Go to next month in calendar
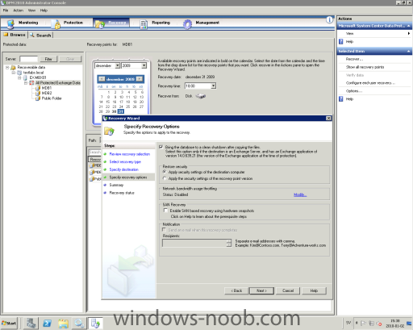Image resolution: width=413 pixels, height=330 pixels. pyautogui.click(x=140, y=79)
